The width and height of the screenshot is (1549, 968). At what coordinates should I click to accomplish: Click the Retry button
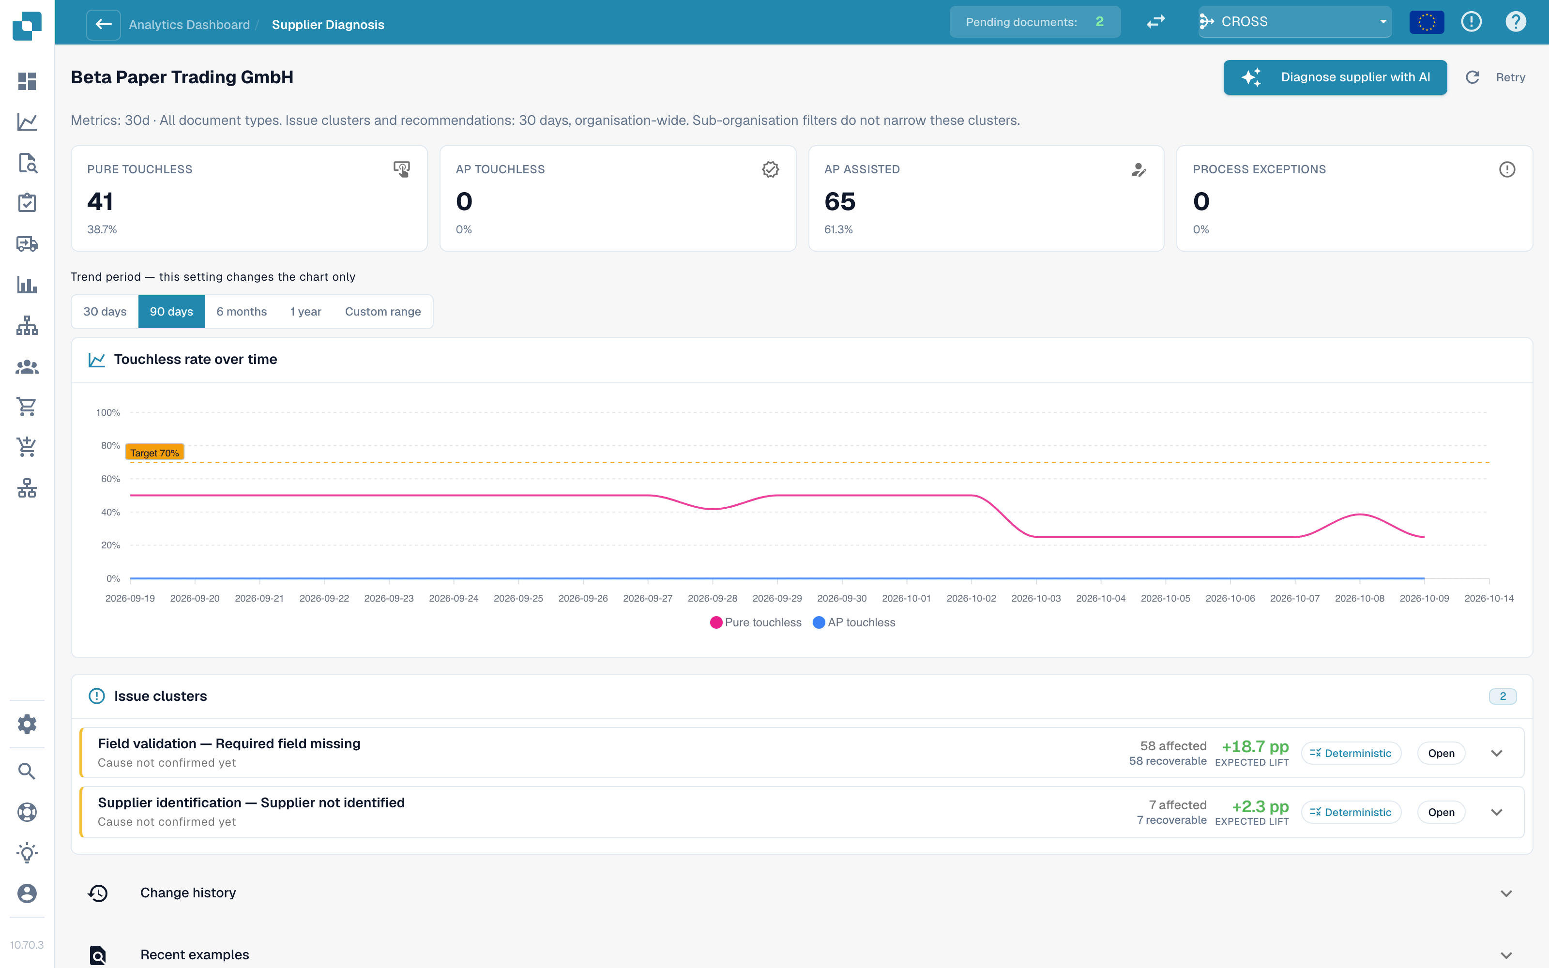(x=1496, y=77)
